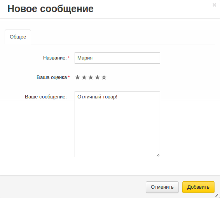Click the red asterisk beside Название

[x=69, y=57]
